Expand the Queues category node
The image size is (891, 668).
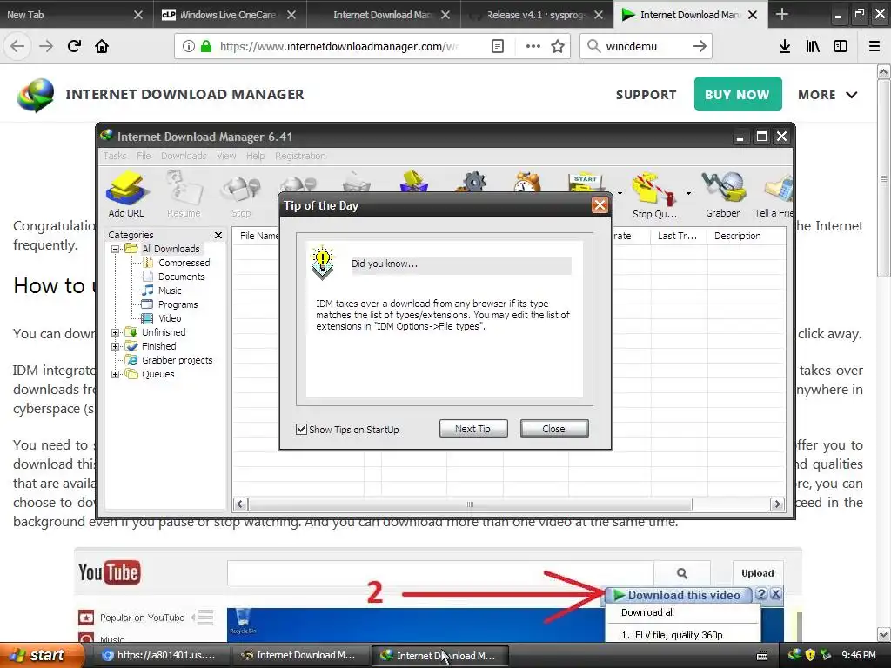click(116, 374)
